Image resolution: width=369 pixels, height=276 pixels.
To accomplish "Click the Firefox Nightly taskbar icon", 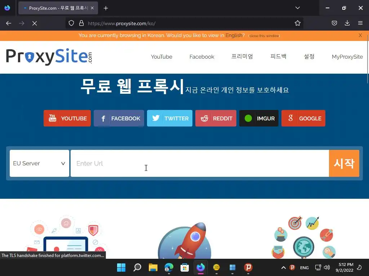I will coord(200,267).
